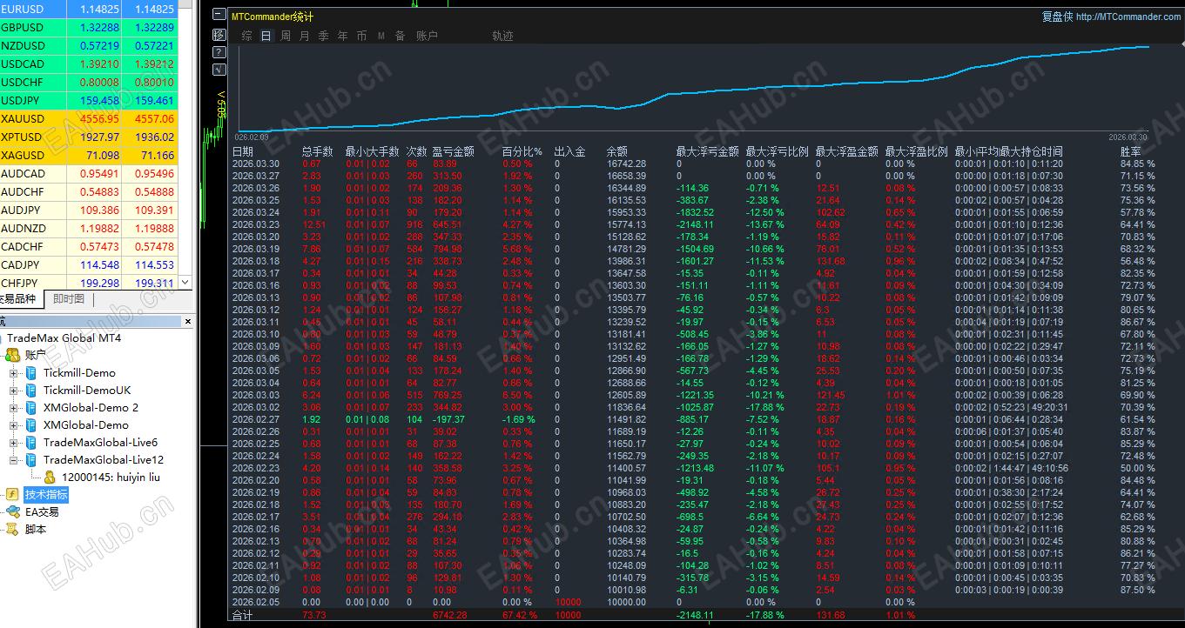Select the USDCAD symbol row
The width and height of the screenshot is (1185, 628).
coord(88,63)
